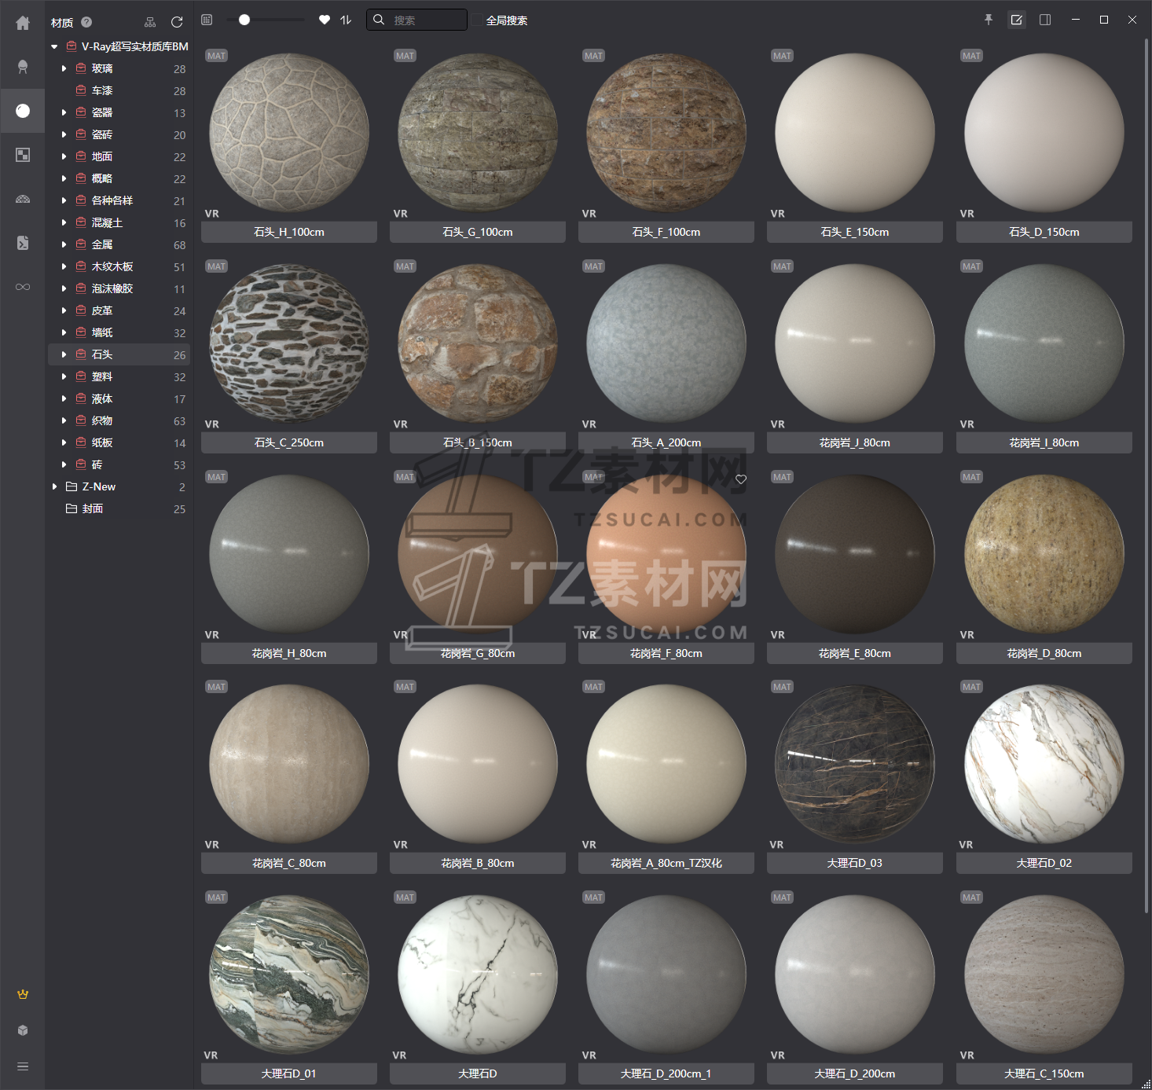Screen dimensions: 1152x1090
Task: Select the 混凝土 category
Action: click(119, 223)
